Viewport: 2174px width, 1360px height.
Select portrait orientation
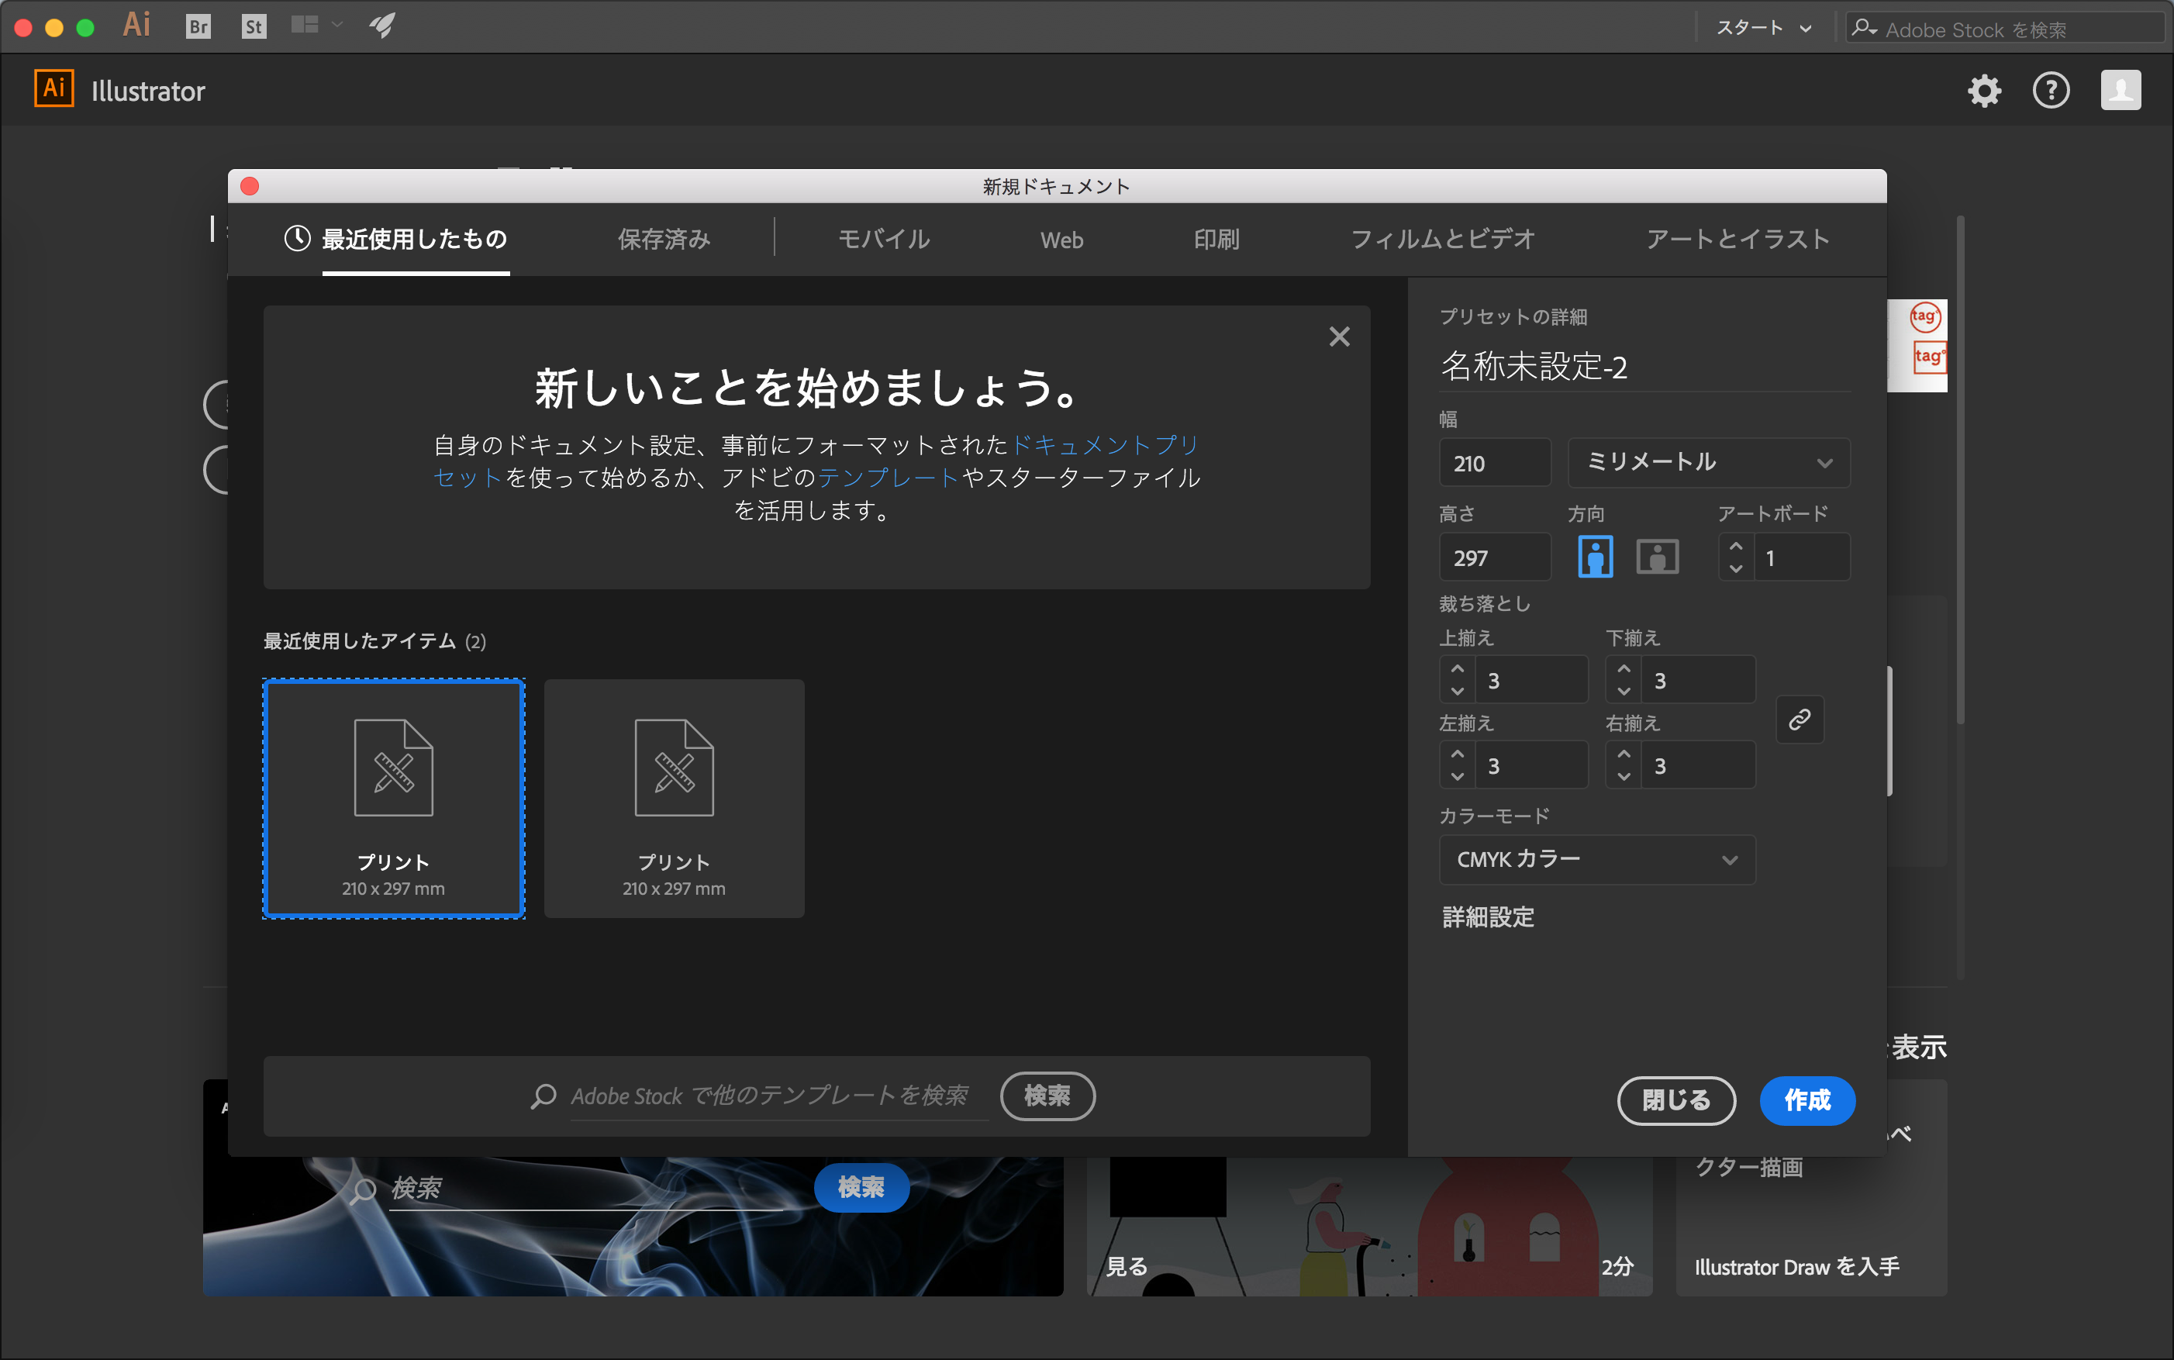pos(1596,557)
